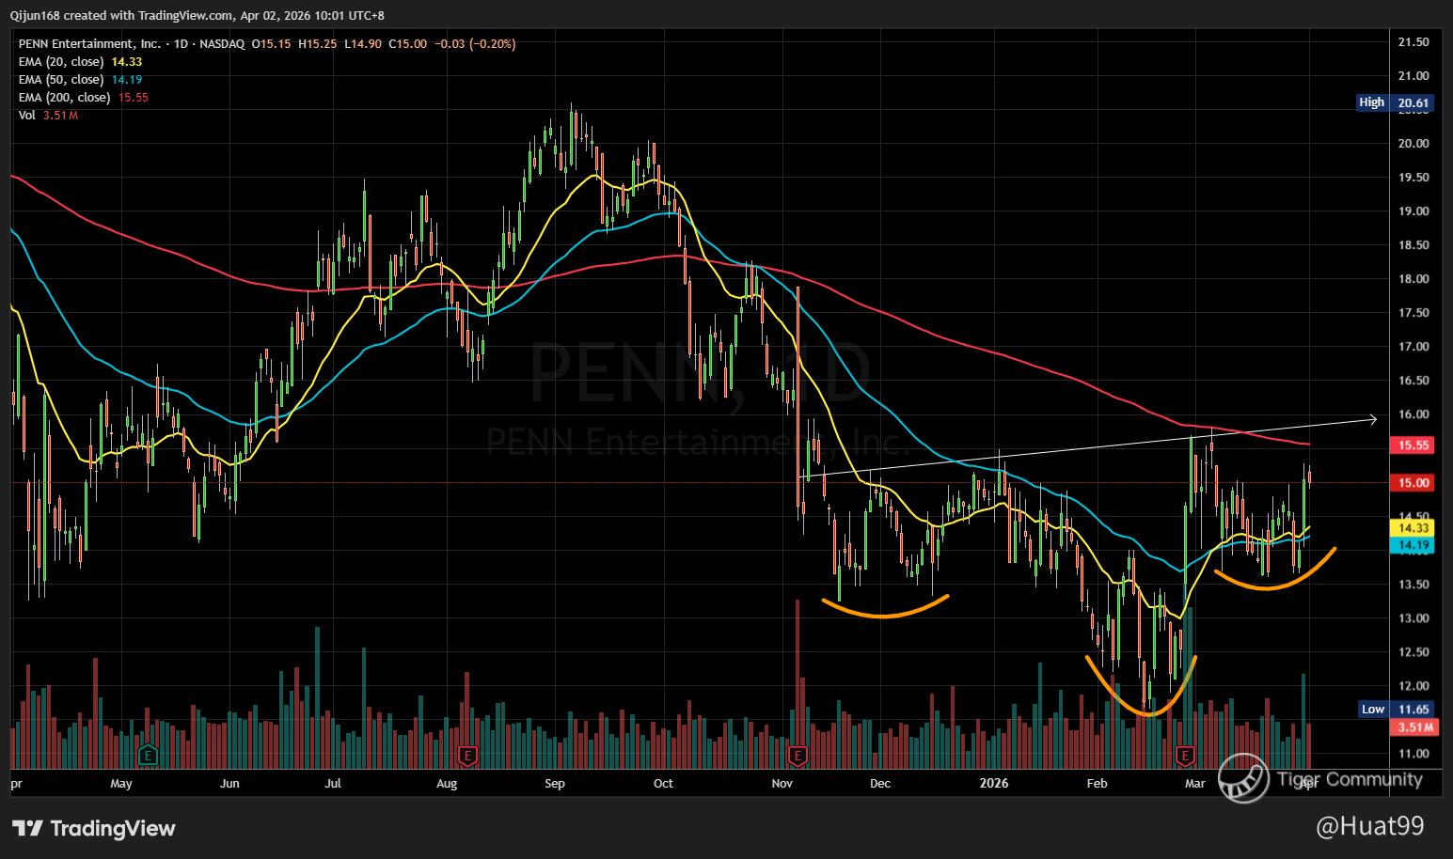Click the May label on the time axis

121,784
